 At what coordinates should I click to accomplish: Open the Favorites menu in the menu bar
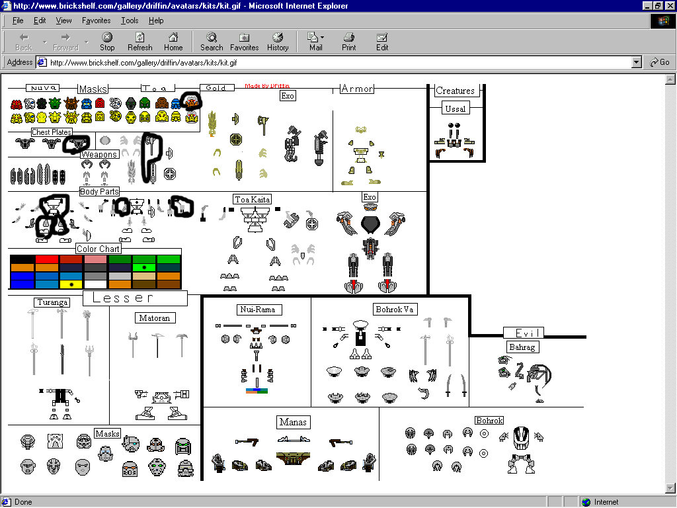[x=97, y=21]
